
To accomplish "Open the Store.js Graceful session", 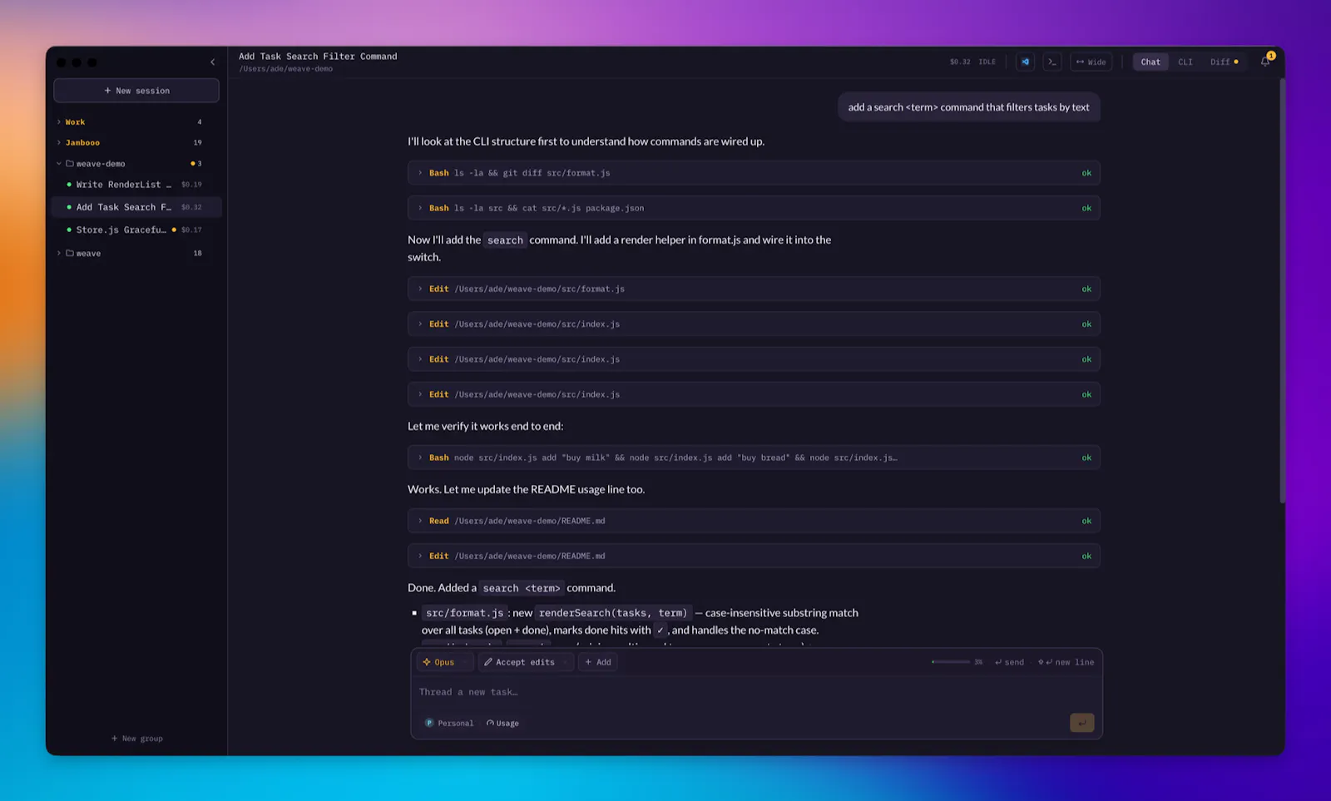I will click(x=135, y=230).
